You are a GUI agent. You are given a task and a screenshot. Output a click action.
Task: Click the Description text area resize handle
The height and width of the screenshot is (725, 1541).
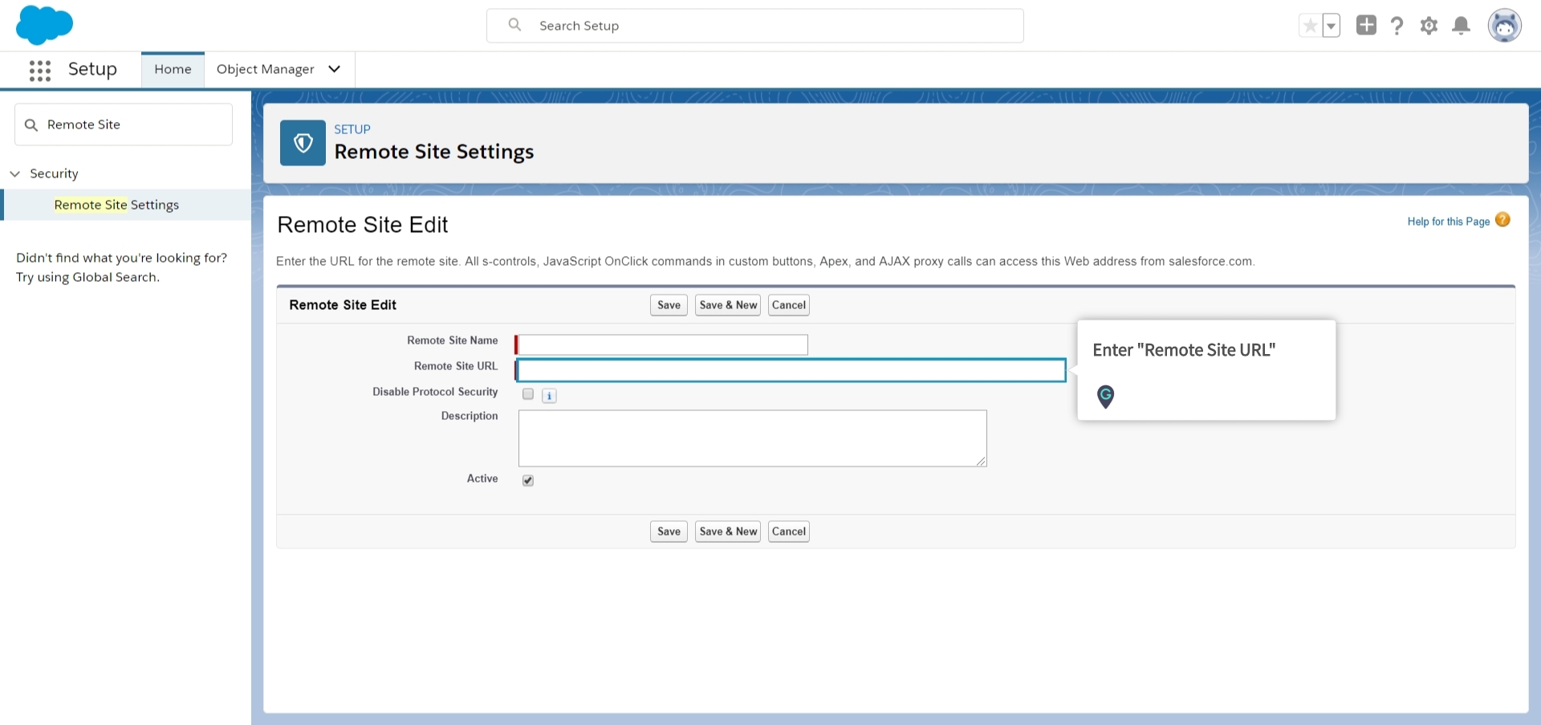coord(981,461)
